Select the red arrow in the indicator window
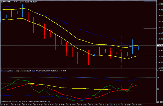Image resolution: width=163 pixels, height=106 pixels. click(x=121, y=86)
